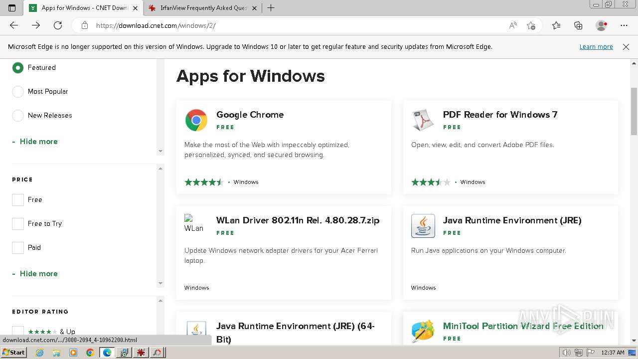Add this page to favorites
This screenshot has height=359, width=638.
point(531,25)
